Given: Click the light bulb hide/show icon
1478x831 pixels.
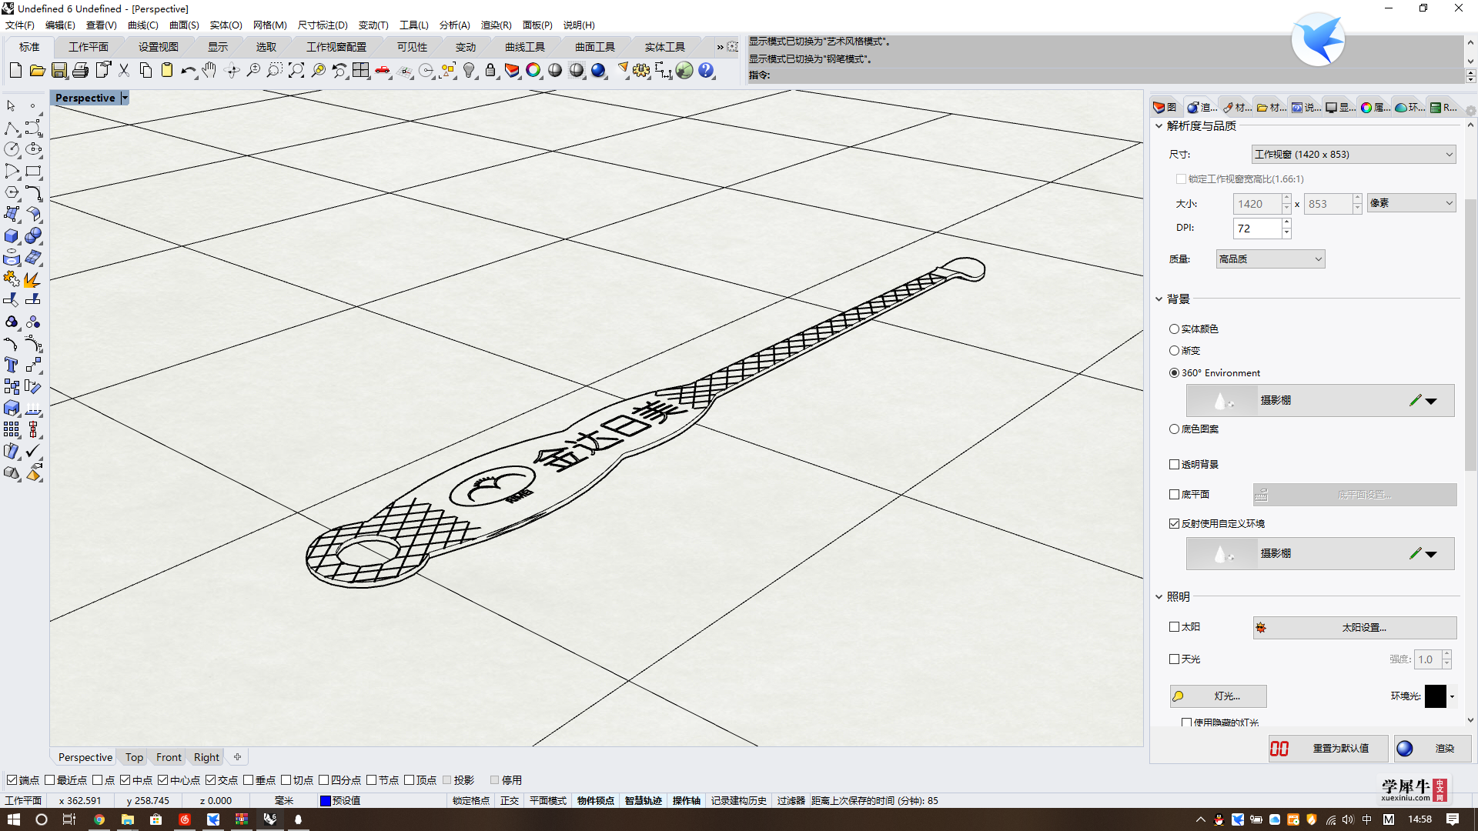Looking at the screenshot, I should pos(469,71).
